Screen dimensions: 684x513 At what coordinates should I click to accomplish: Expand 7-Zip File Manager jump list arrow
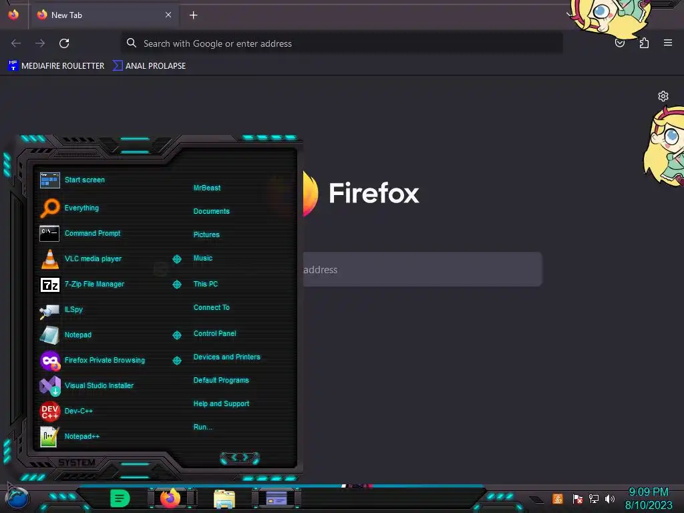click(x=176, y=285)
